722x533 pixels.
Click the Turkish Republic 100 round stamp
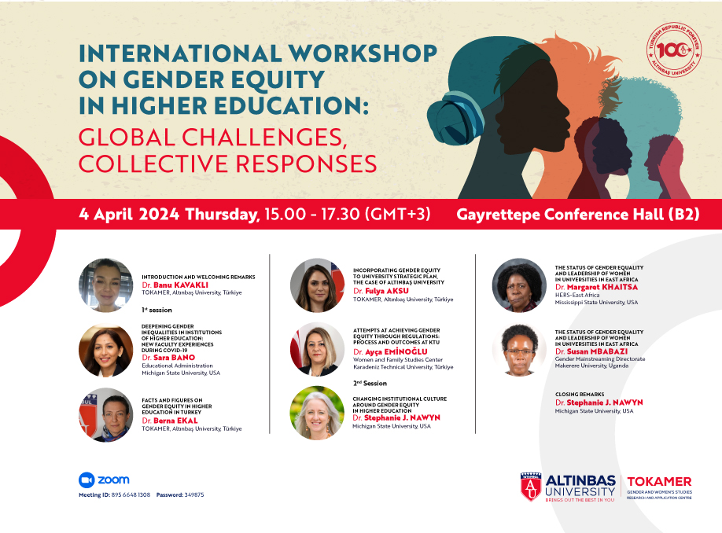point(674,50)
